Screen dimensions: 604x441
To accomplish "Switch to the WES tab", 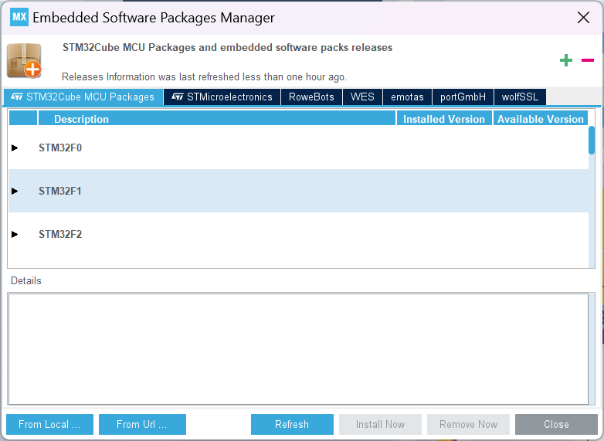I will 362,97.
